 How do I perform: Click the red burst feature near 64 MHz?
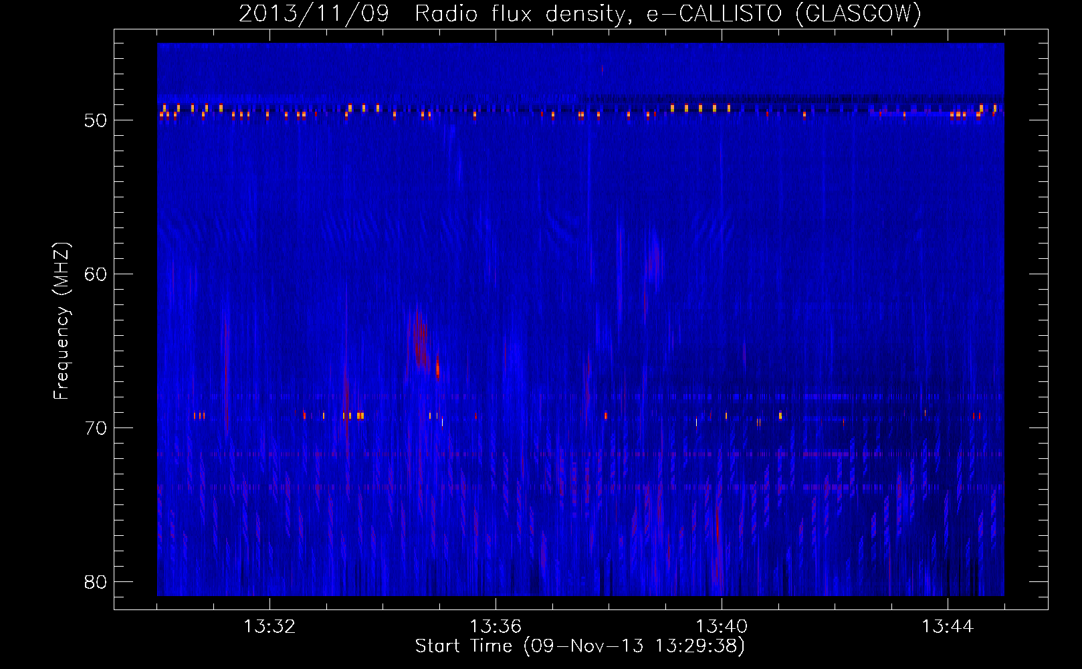(x=419, y=340)
